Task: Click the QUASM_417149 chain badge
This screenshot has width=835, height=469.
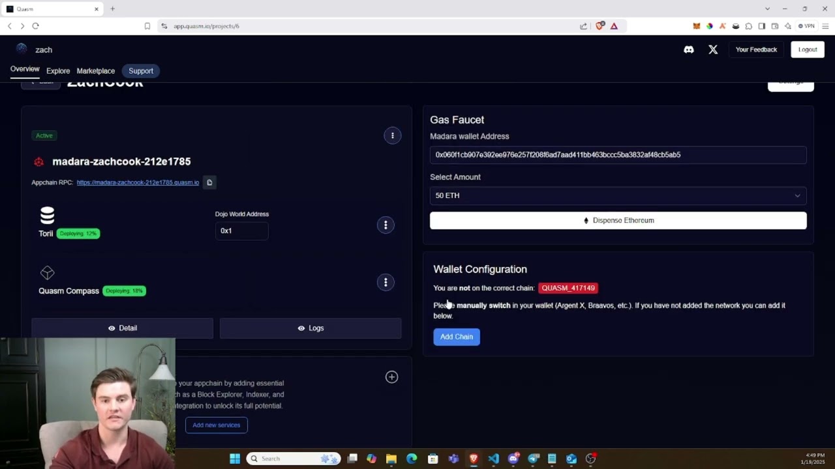Action: [x=568, y=288]
